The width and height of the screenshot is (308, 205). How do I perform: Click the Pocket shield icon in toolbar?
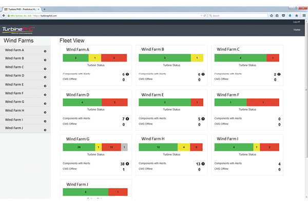[283, 15]
